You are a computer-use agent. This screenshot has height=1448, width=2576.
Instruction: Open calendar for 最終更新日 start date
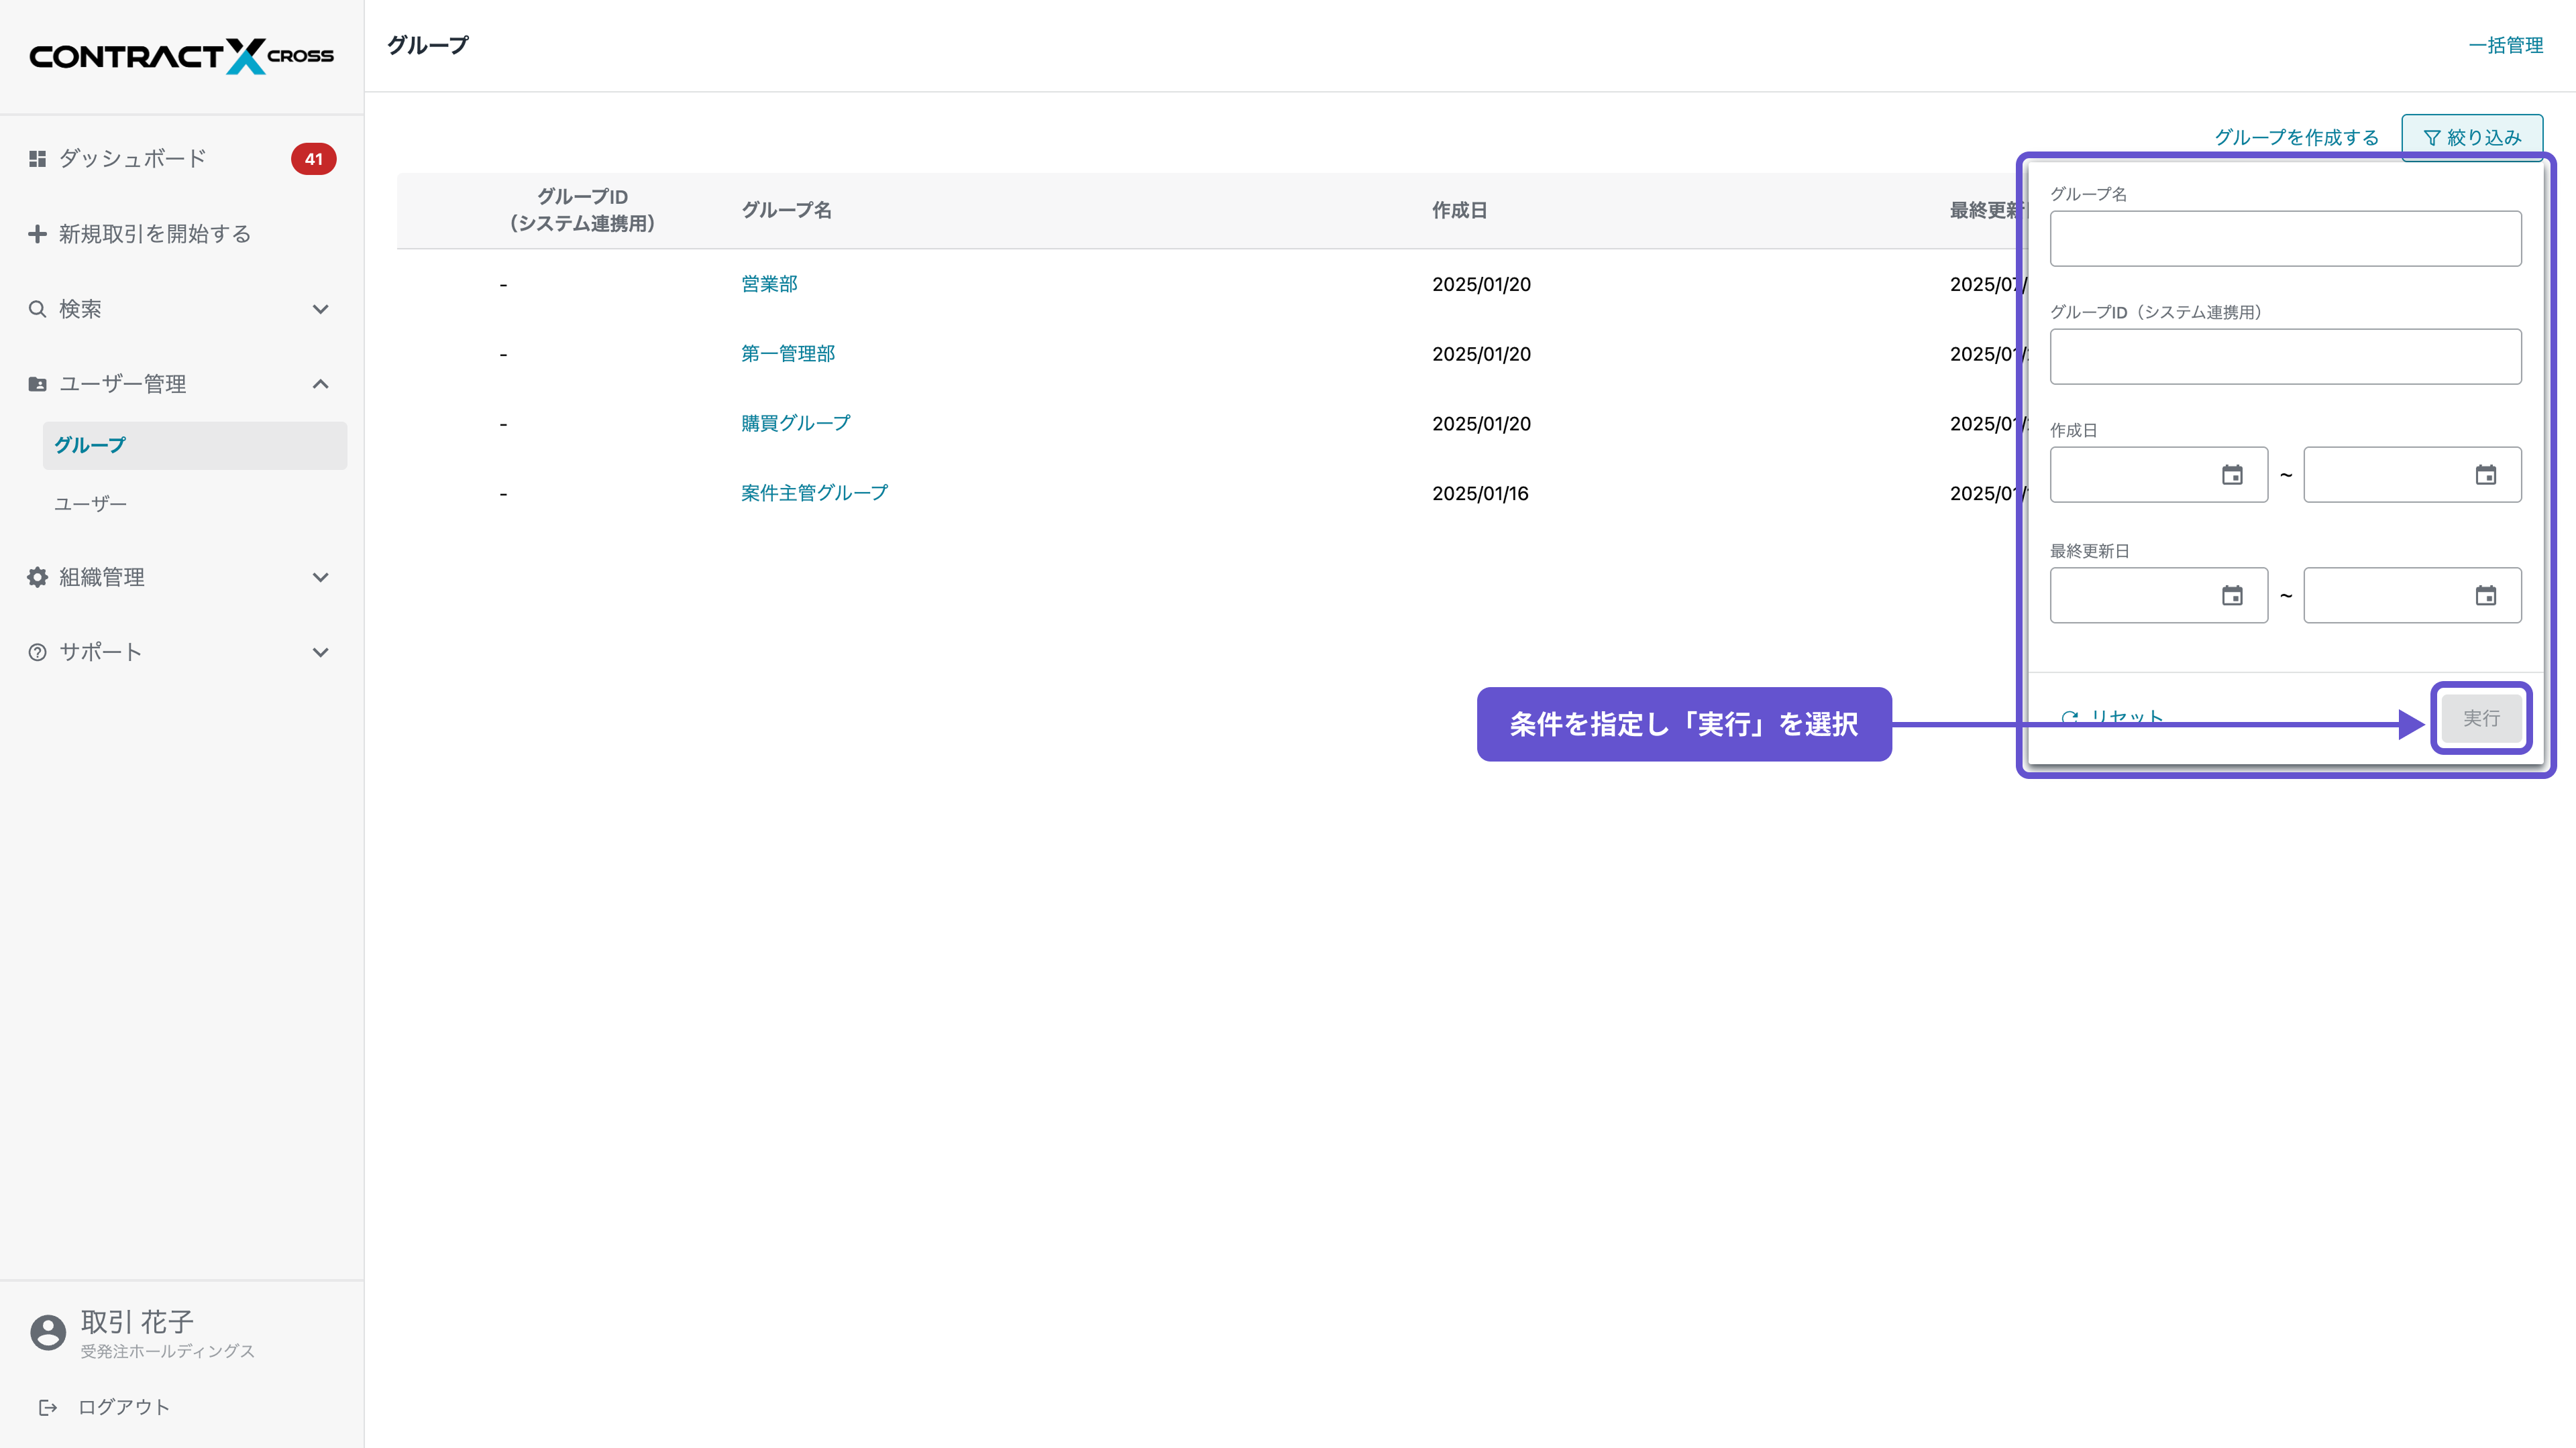point(2231,595)
